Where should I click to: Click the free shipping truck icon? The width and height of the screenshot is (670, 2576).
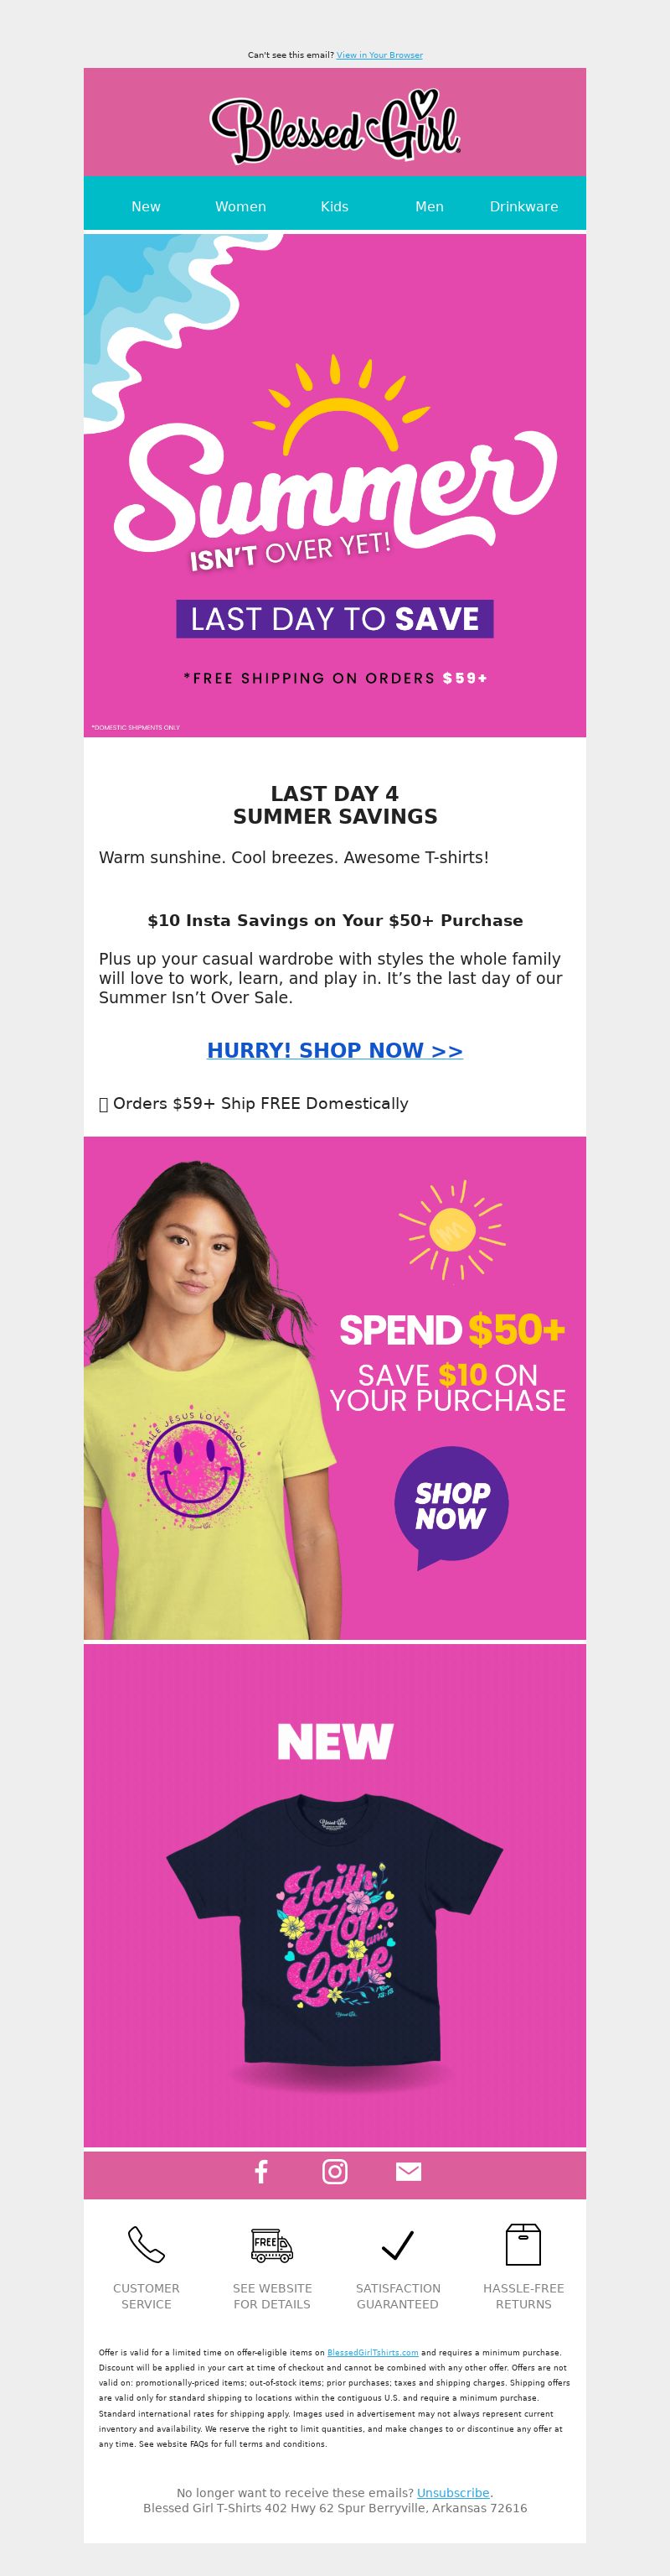point(271,2245)
